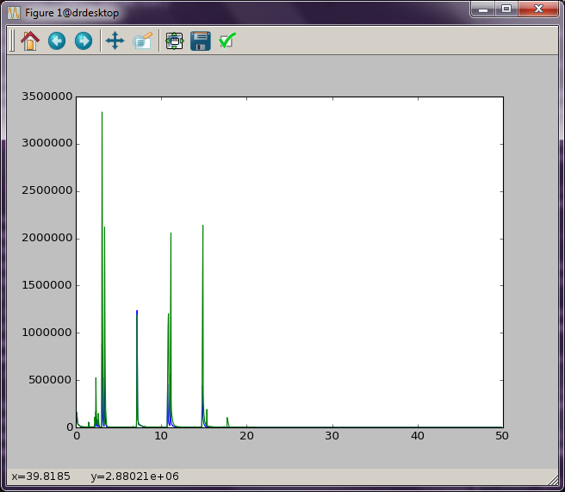565x492 pixels.
Task: Click the matplotlib window title icon
Action: [x=14, y=13]
